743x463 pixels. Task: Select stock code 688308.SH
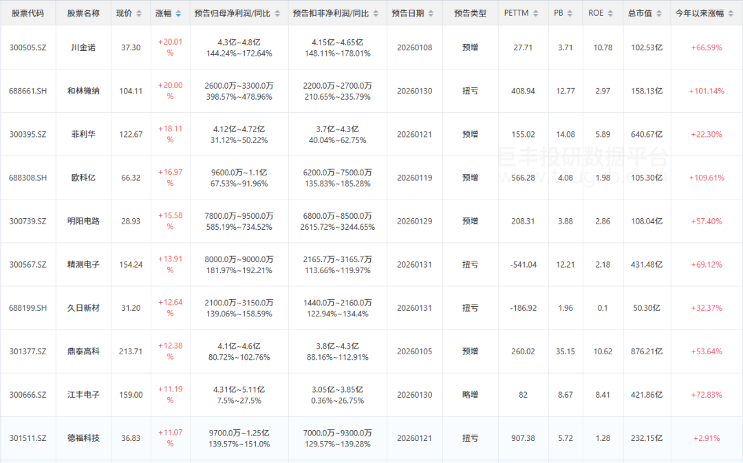[28, 177]
